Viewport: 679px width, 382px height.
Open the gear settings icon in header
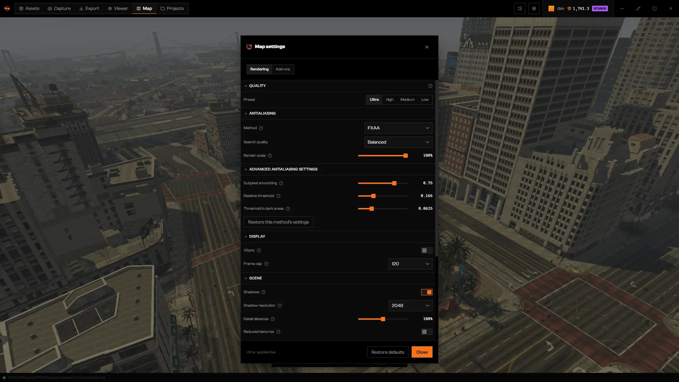pyautogui.click(x=534, y=8)
